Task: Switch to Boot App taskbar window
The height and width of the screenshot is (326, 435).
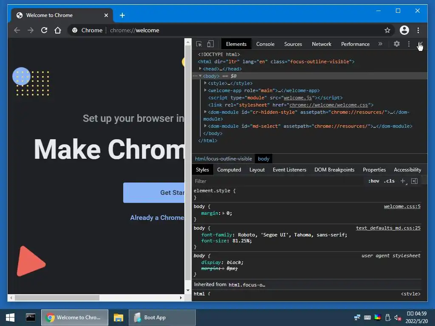Action: tap(162, 318)
